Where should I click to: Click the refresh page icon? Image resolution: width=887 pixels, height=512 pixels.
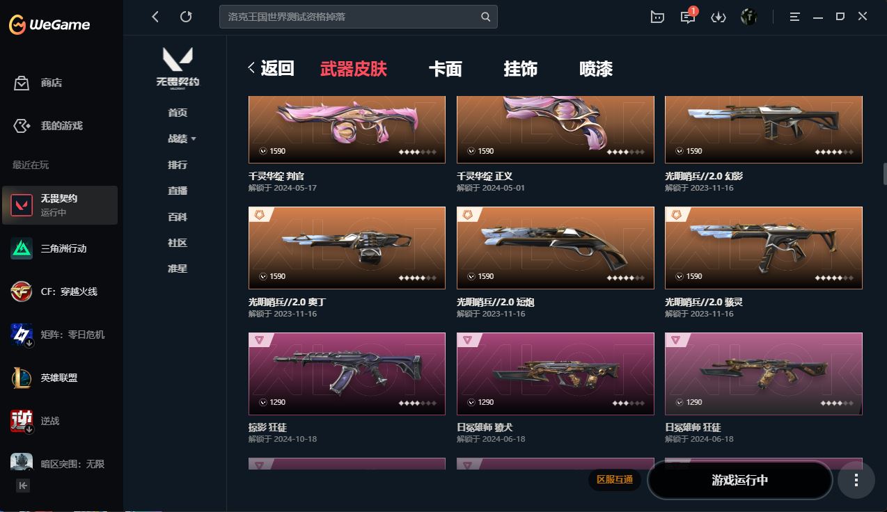click(186, 17)
